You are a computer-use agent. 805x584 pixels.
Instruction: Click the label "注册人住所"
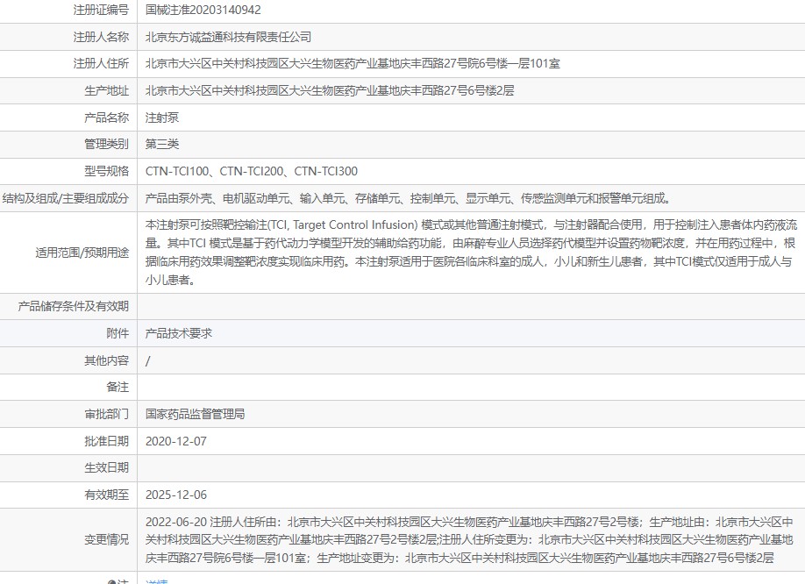(101, 64)
